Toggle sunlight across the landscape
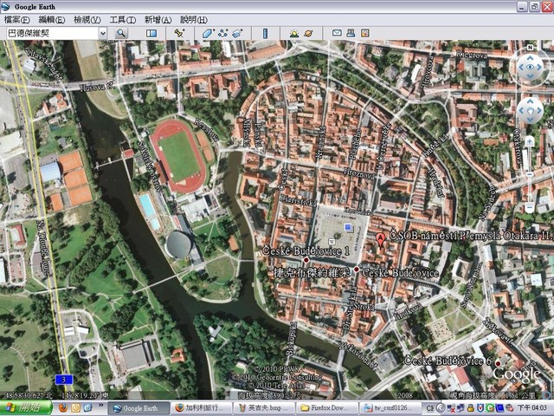The image size is (554, 416). pos(293,33)
